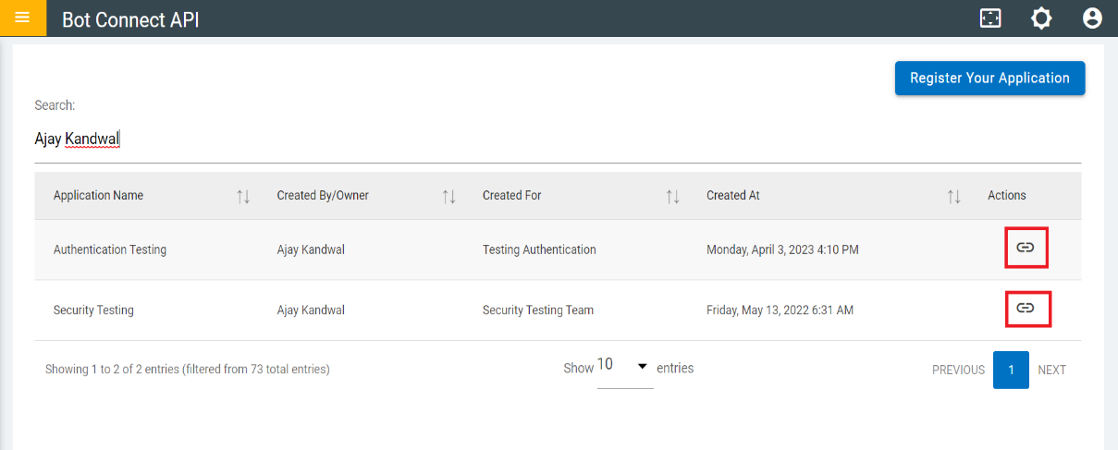The image size is (1118, 450).
Task: Select the Security Testing application name
Action: (93, 310)
